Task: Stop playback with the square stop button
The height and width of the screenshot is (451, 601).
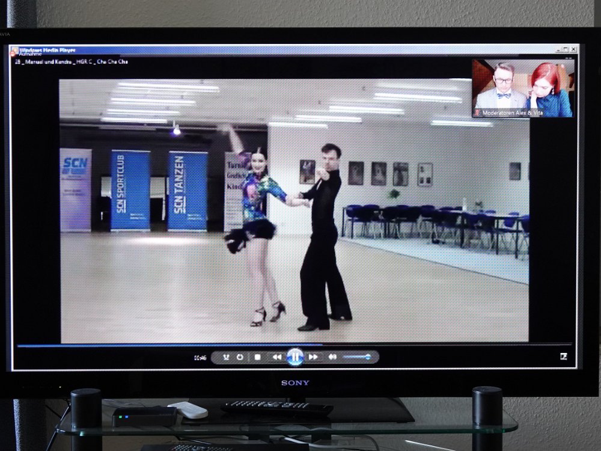Action: tap(258, 357)
